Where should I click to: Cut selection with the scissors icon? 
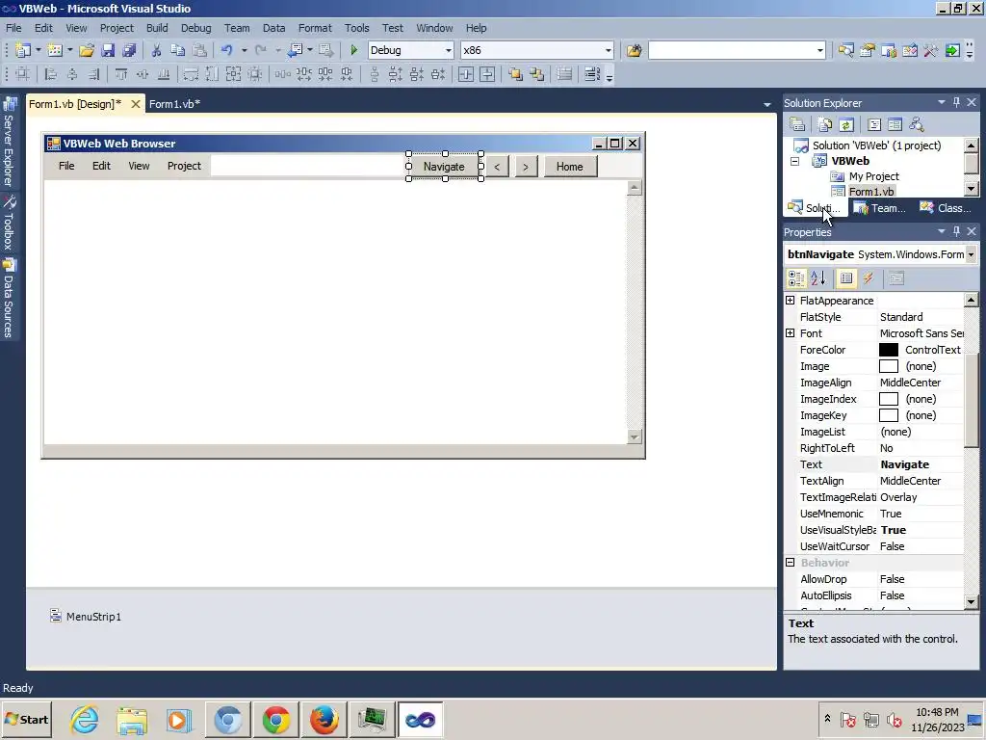[157, 50]
